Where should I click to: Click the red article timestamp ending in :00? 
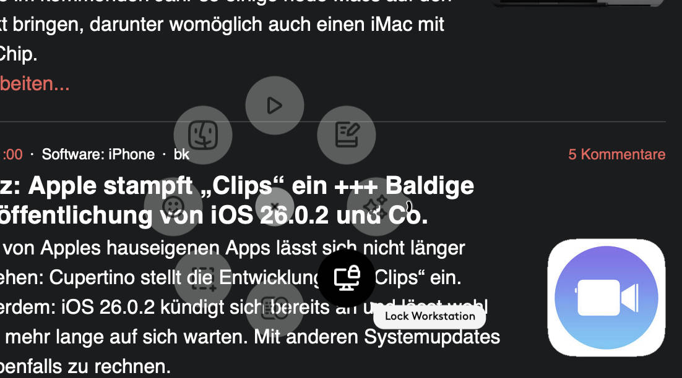coord(12,154)
